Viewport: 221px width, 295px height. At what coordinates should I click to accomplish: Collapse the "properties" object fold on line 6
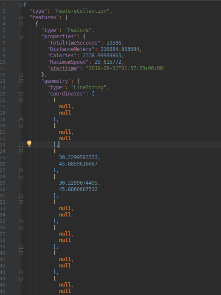pos(21,37)
